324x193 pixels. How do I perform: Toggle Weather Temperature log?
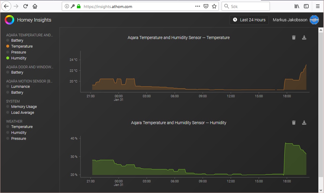[22, 127]
